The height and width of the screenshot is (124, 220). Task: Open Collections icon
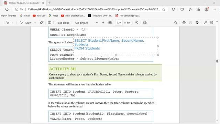coord(198,9)
